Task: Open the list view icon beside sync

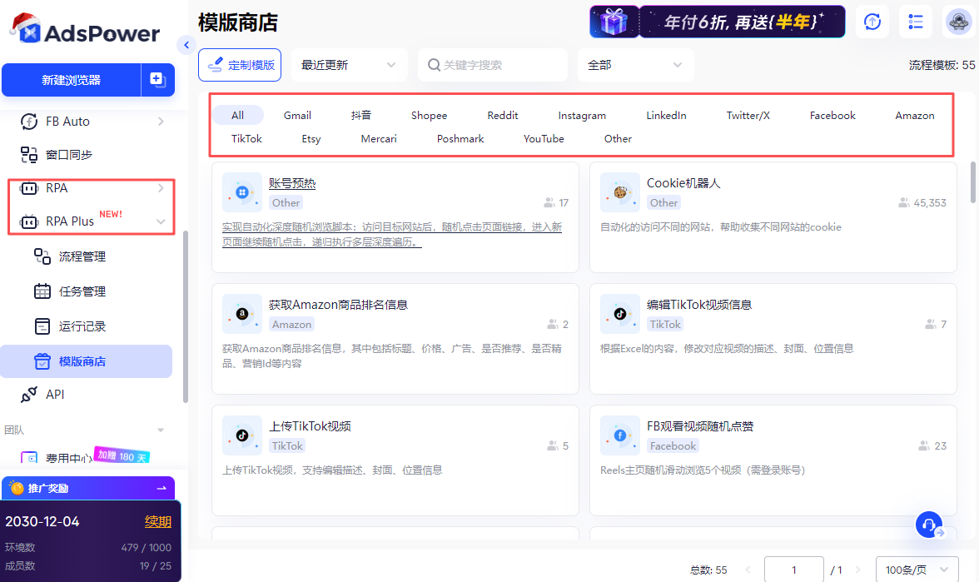Action: tap(915, 22)
